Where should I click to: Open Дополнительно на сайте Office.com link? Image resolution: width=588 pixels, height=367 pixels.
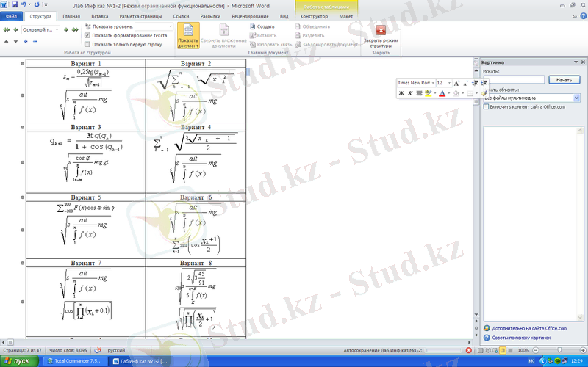point(529,328)
